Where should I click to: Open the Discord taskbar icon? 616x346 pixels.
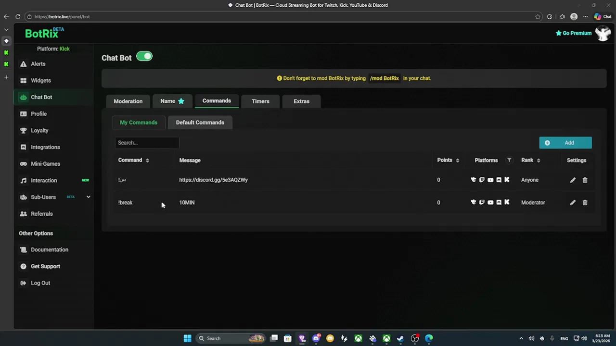coord(316,338)
